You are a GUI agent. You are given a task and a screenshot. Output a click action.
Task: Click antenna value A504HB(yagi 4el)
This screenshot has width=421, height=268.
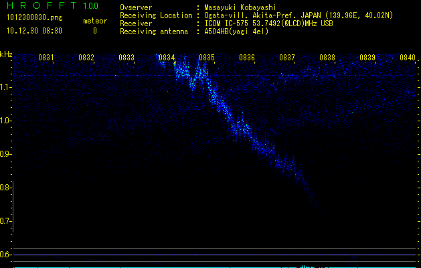click(x=236, y=31)
